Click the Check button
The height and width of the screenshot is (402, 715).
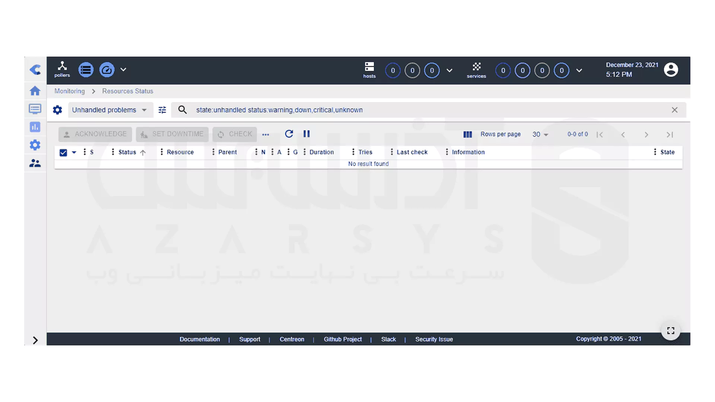(235, 134)
